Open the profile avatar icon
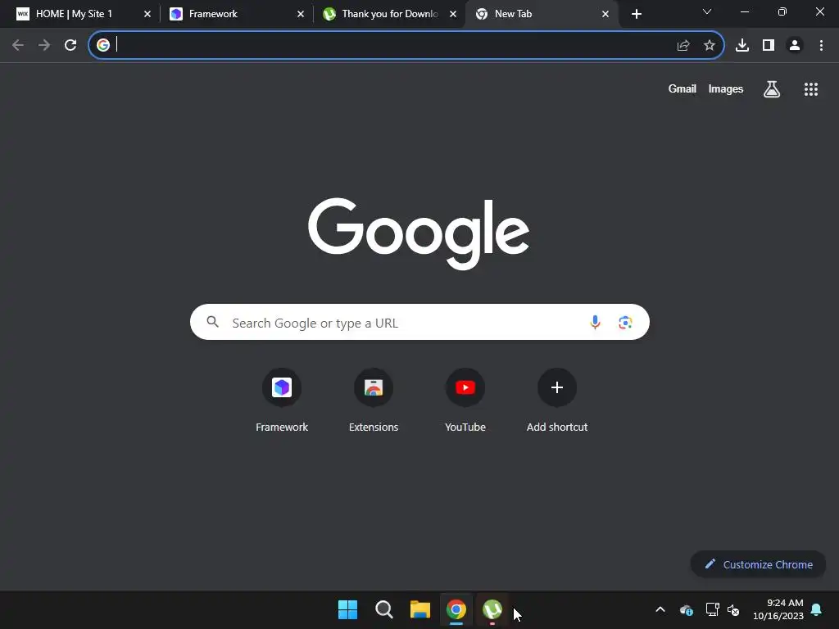839x629 pixels. [x=795, y=46]
